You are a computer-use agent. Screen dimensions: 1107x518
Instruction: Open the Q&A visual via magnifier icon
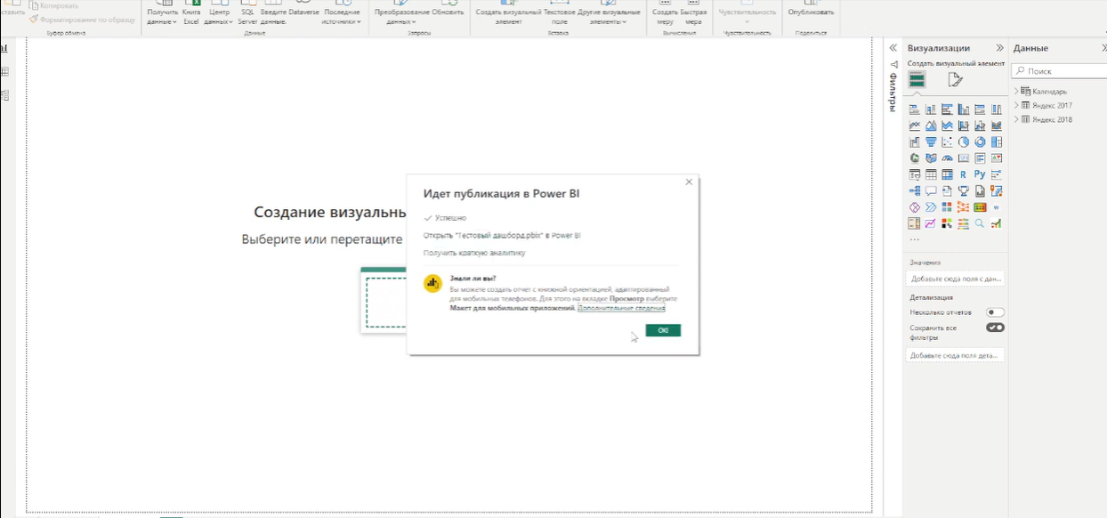point(980,223)
